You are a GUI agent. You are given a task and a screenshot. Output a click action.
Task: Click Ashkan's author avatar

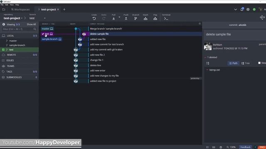pyautogui.click(x=208, y=46)
